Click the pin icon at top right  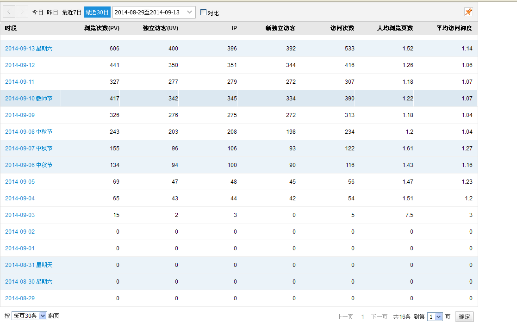(468, 12)
